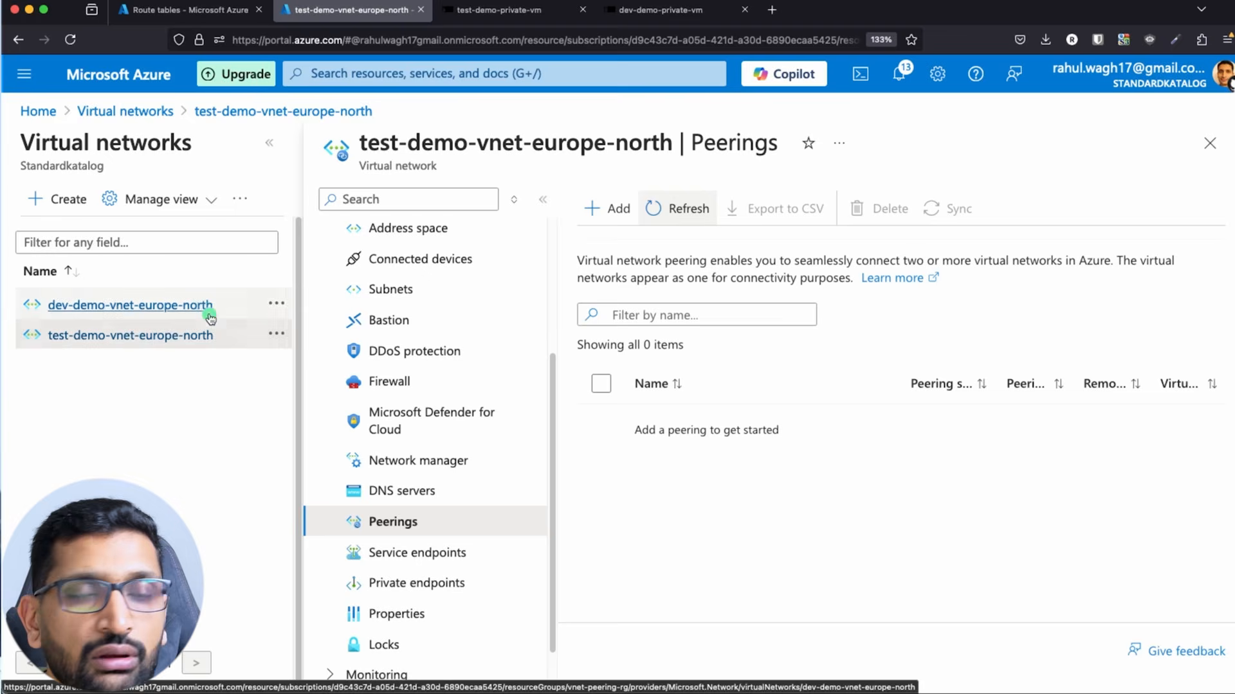Refresh the peerings list

(677, 208)
